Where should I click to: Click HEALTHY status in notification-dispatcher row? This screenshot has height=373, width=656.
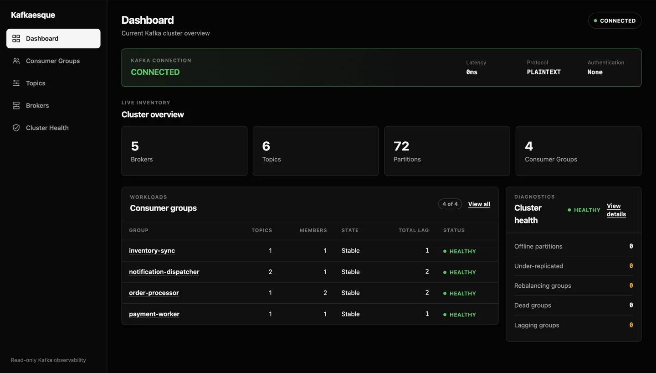coord(460,272)
